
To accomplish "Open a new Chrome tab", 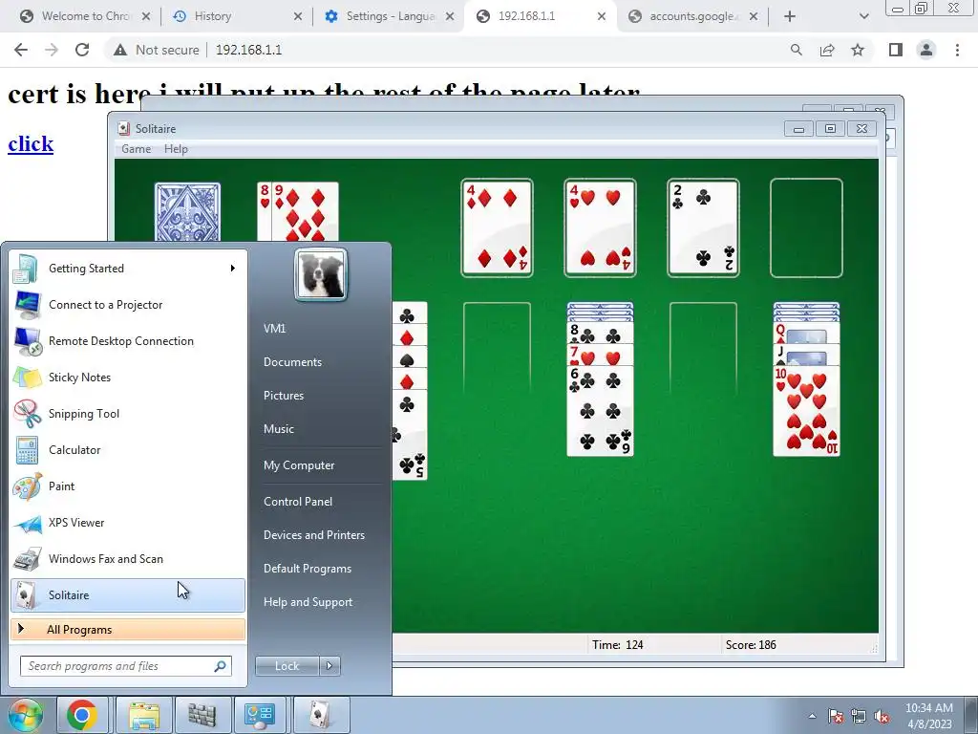I will pos(790,16).
